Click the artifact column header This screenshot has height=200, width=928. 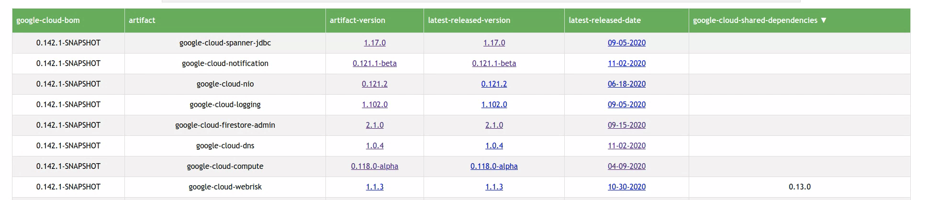click(x=225, y=20)
